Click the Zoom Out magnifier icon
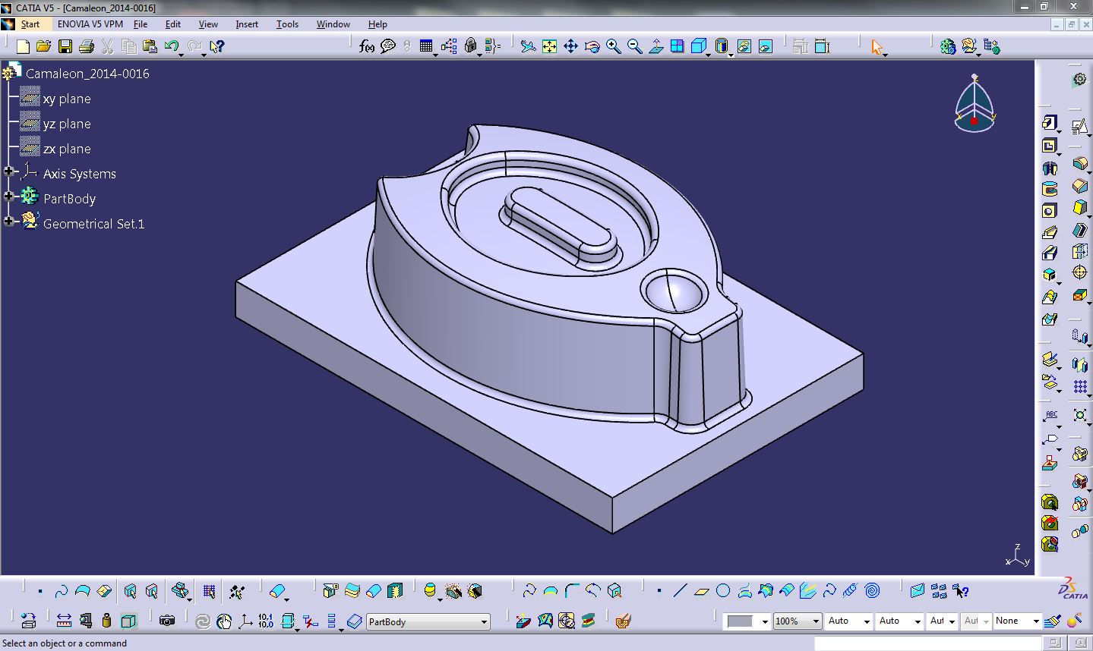 634,46
